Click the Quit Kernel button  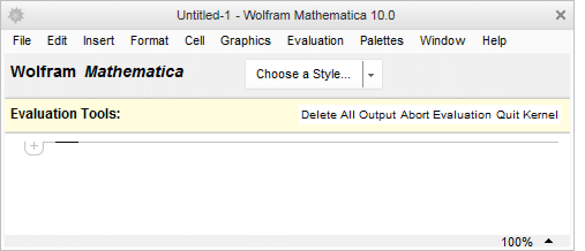tap(527, 115)
